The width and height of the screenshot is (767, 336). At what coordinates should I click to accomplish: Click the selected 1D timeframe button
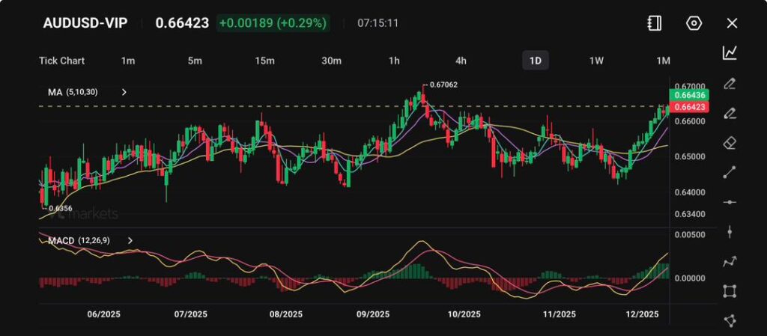click(x=535, y=61)
